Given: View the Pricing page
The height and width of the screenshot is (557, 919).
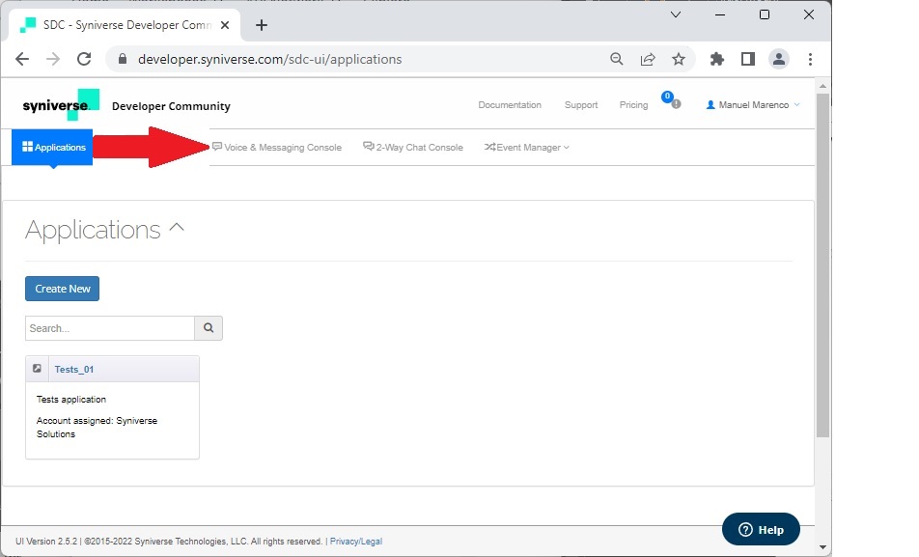Looking at the screenshot, I should (633, 105).
